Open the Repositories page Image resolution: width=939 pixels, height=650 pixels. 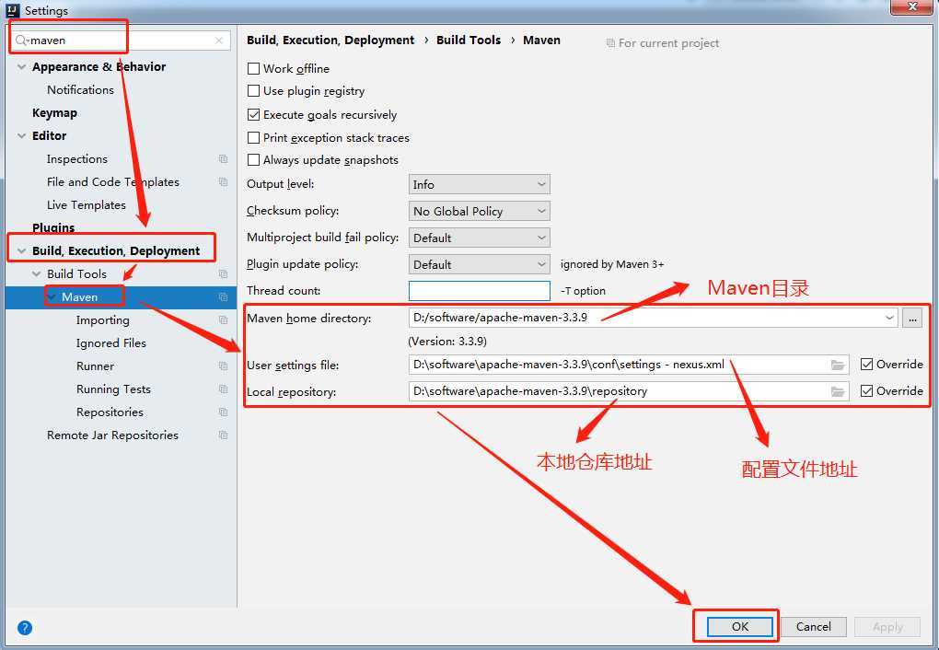110,412
